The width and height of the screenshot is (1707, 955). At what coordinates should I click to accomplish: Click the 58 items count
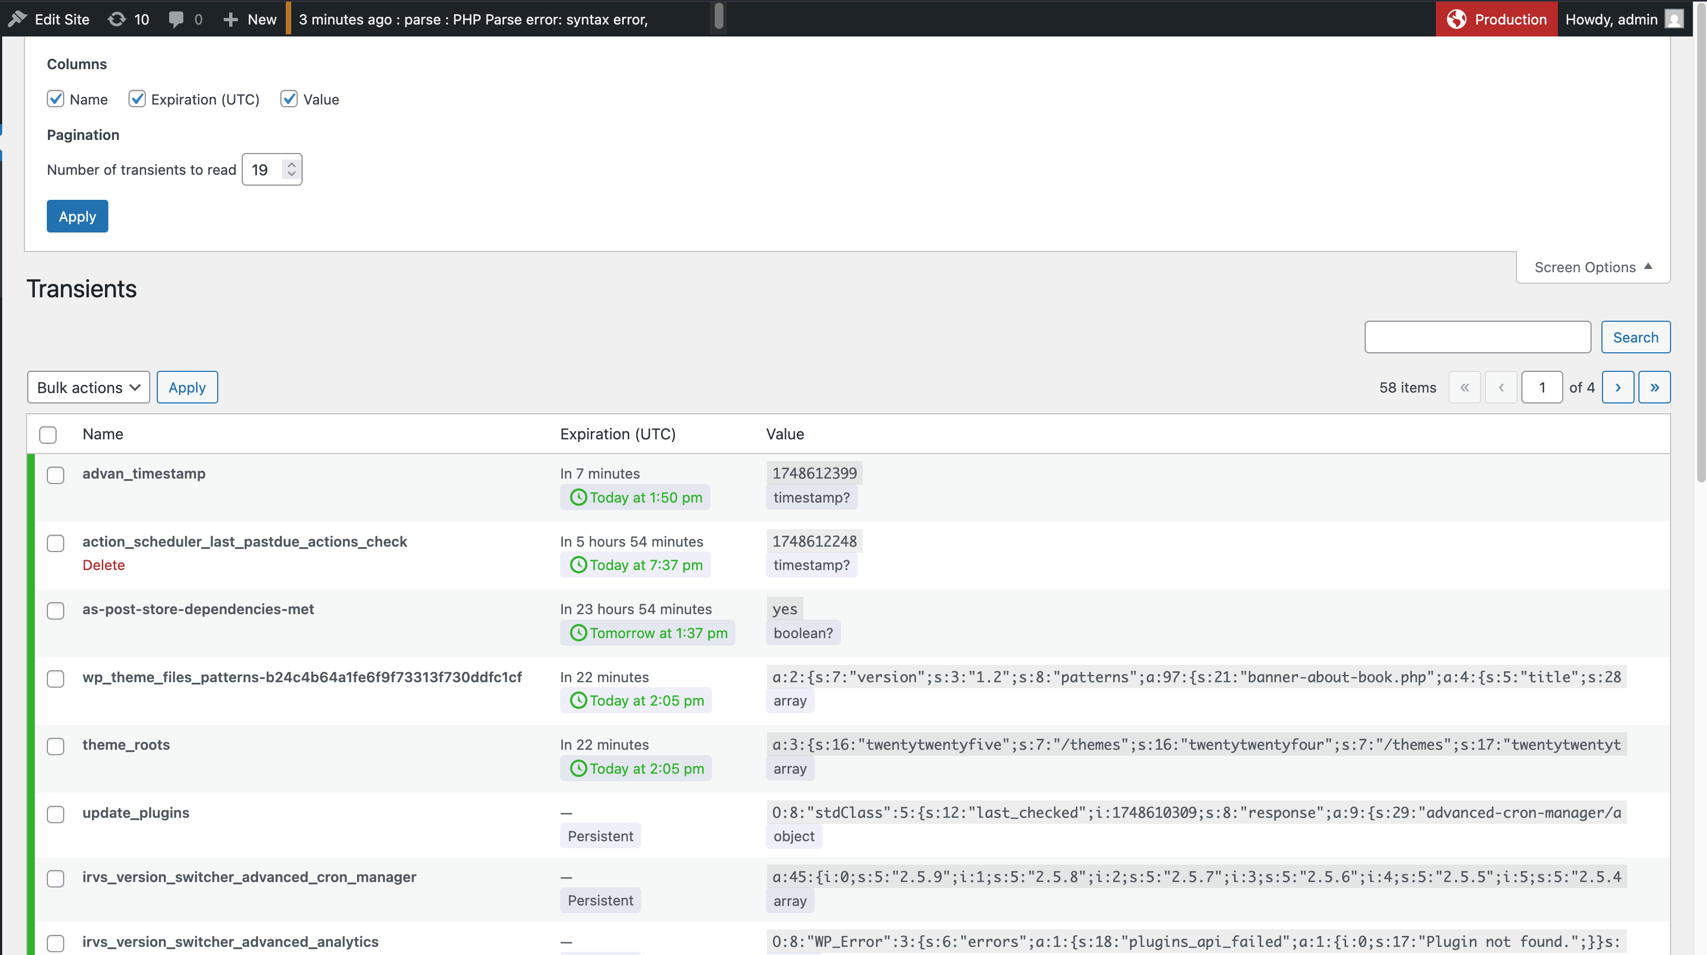1408,387
